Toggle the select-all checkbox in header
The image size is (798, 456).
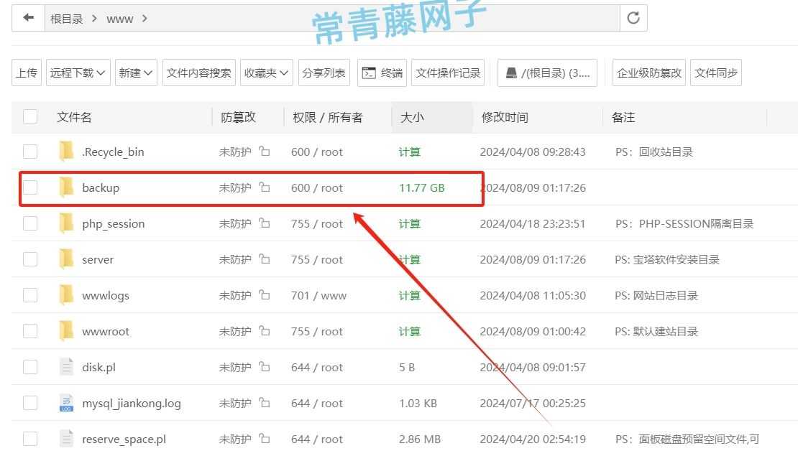(29, 116)
